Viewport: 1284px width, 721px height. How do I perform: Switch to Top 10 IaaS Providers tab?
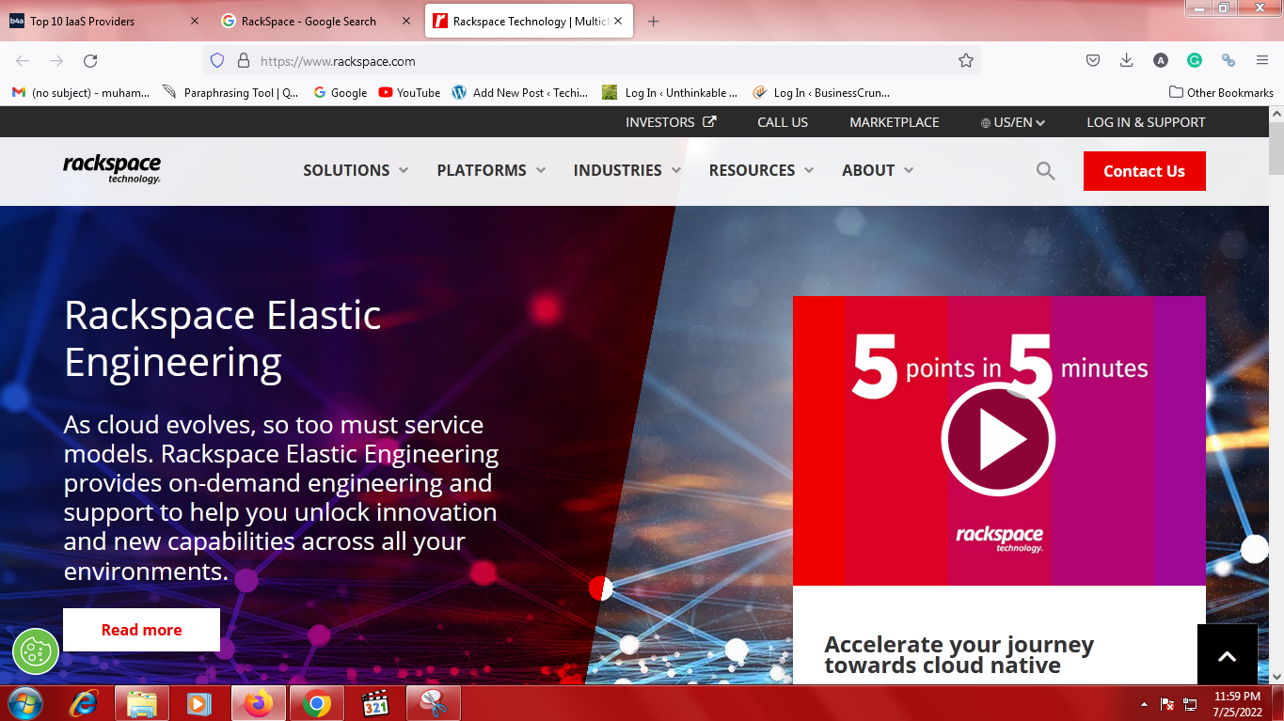[103, 21]
